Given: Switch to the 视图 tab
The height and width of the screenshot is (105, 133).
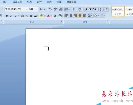Looking at the screenshot, I should [x=59, y=2].
